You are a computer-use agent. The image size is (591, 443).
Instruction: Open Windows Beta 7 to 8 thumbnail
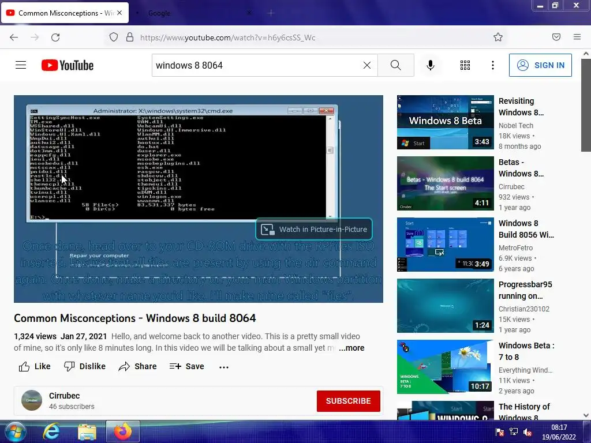[x=445, y=367]
